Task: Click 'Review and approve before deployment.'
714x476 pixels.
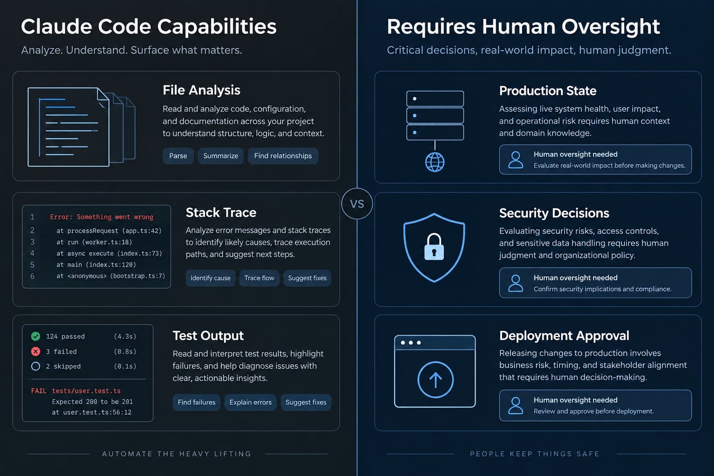Action: pos(594,411)
